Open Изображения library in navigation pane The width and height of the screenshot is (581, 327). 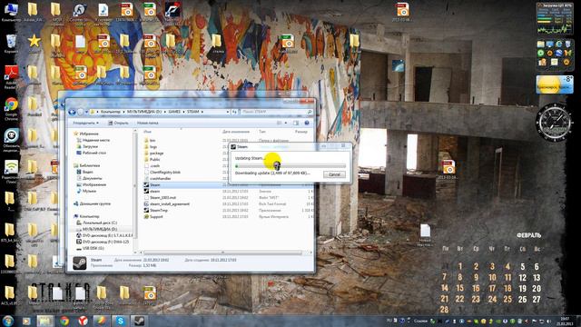click(91, 184)
